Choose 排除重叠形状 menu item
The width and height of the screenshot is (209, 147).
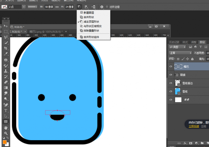[x=93, y=31]
